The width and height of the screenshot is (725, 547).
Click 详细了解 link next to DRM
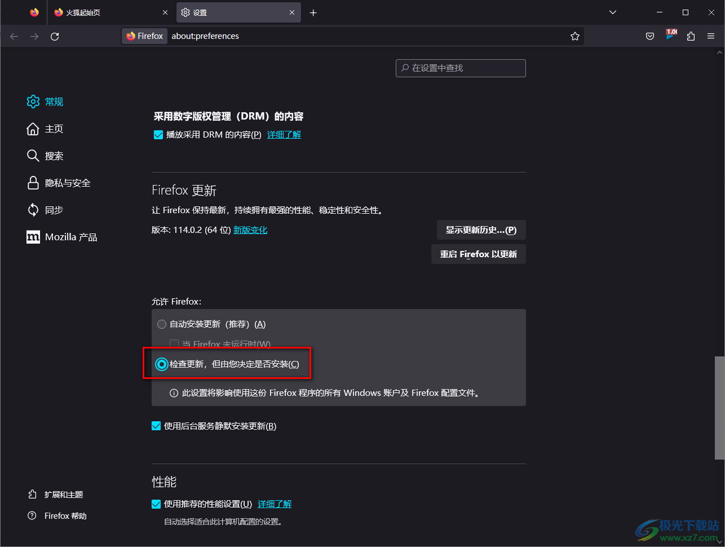(x=284, y=135)
